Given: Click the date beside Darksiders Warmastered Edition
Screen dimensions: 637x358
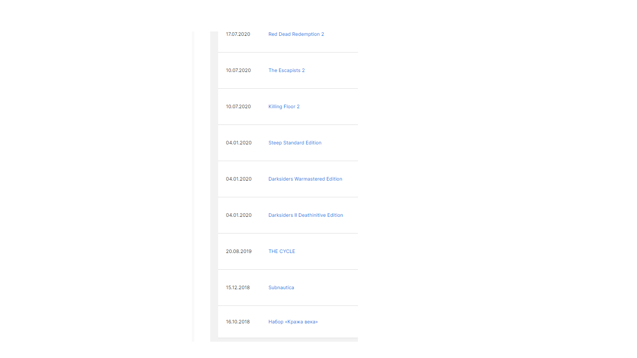Looking at the screenshot, I should pyautogui.click(x=239, y=179).
